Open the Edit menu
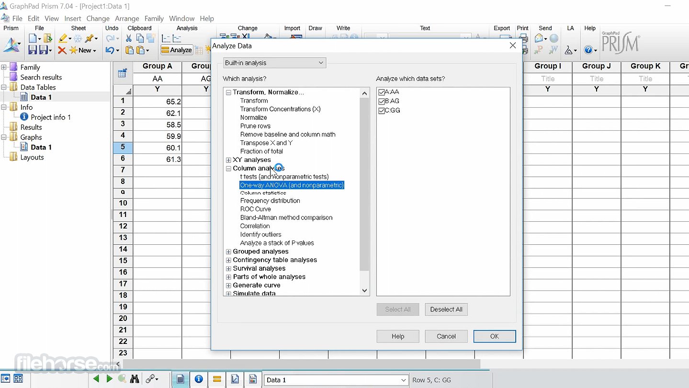Image resolution: width=689 pixels, height=388 pixels. pos(34,18)
